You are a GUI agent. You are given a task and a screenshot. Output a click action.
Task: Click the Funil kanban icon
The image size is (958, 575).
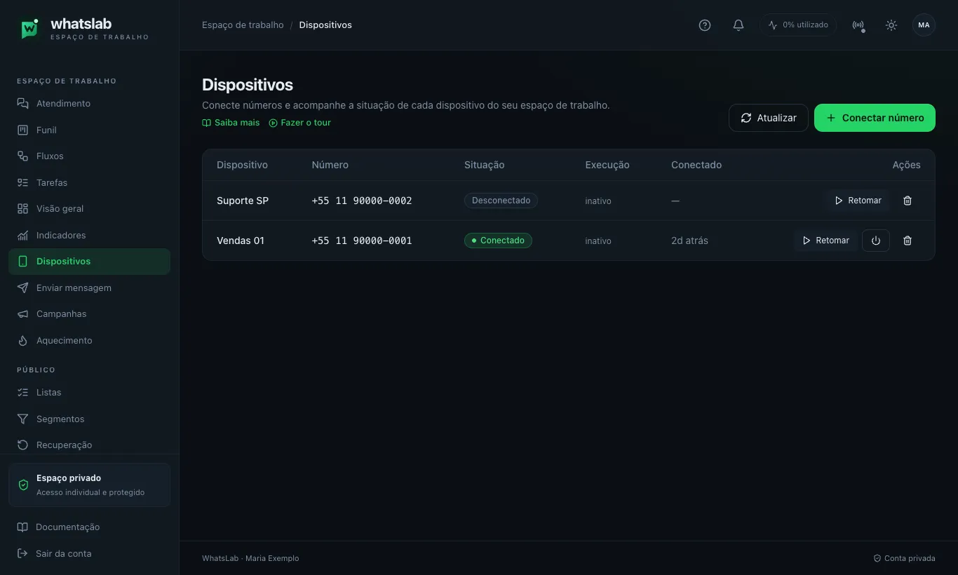(x=22, y=130)
